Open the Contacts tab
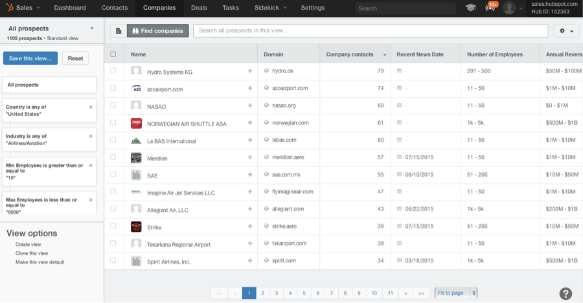The image size is (583, 303). click(115, 8)
